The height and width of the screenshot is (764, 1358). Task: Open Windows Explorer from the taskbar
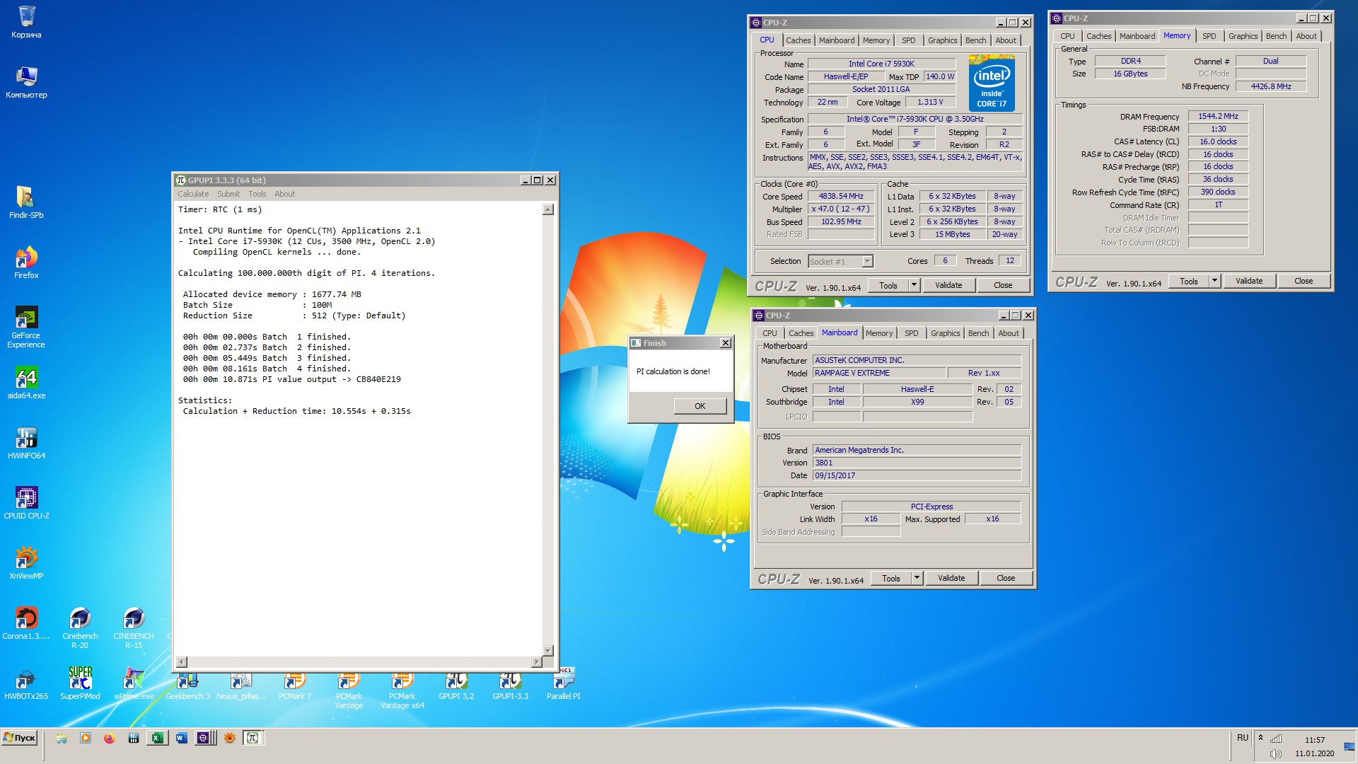click(x=62, y=738)
